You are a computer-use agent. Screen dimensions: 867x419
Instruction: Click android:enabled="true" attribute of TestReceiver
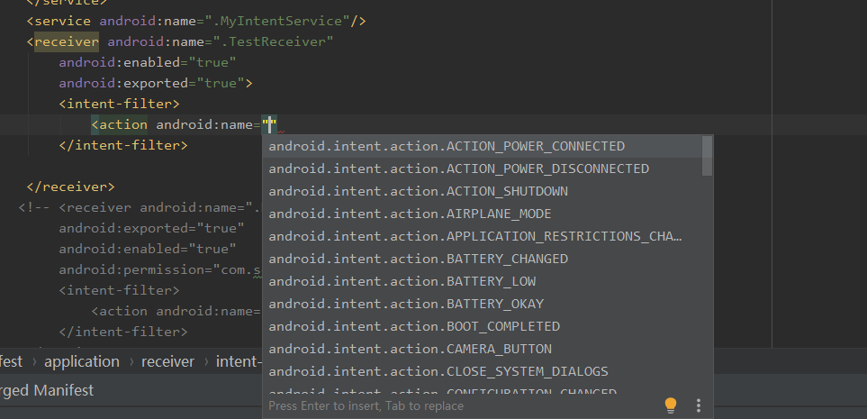(148, 62)
